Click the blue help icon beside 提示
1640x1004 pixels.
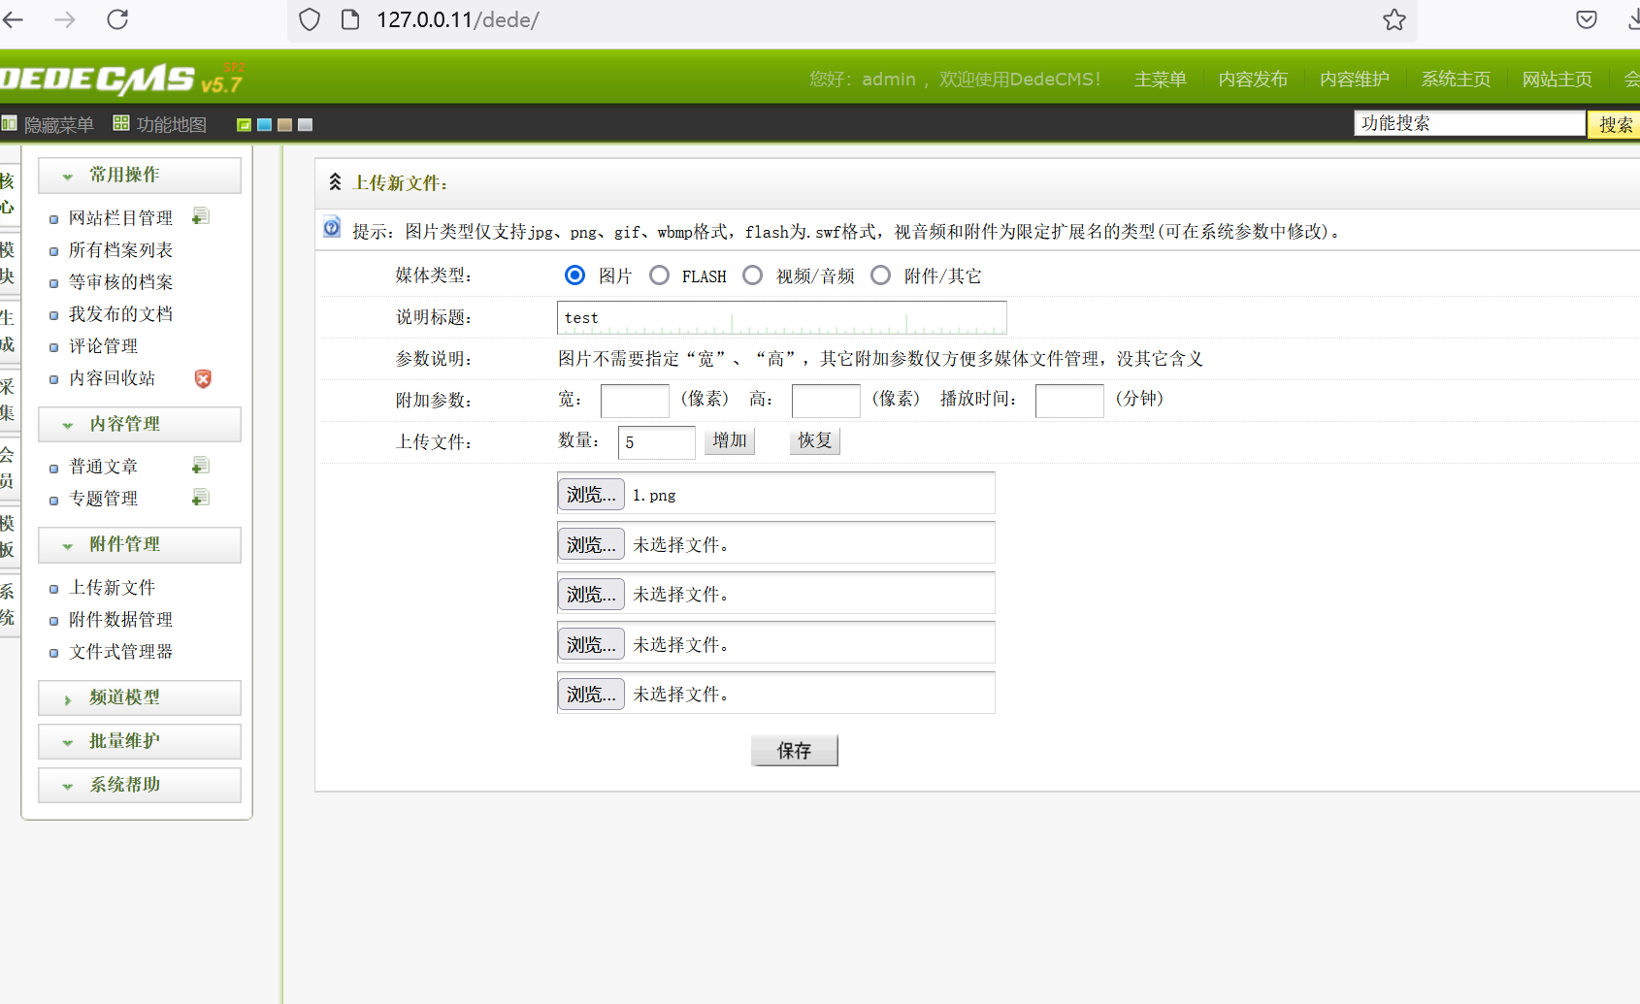click(x=332, y=227)
